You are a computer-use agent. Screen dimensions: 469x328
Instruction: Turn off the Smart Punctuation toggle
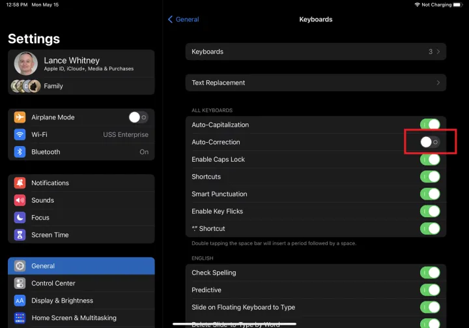point(430,194)
